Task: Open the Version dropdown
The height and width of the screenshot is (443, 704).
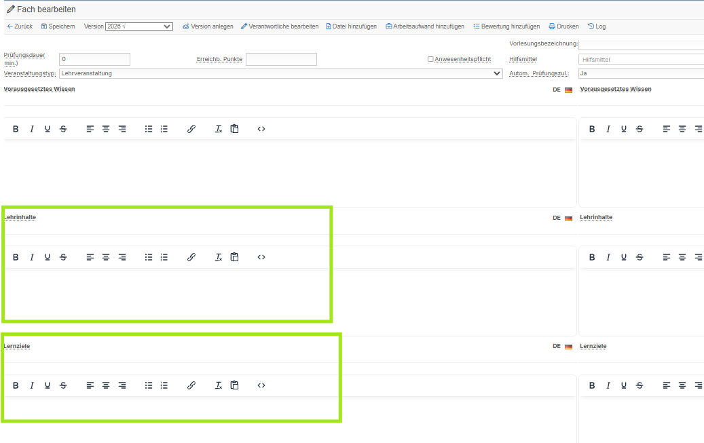Action: coord(139,26)
